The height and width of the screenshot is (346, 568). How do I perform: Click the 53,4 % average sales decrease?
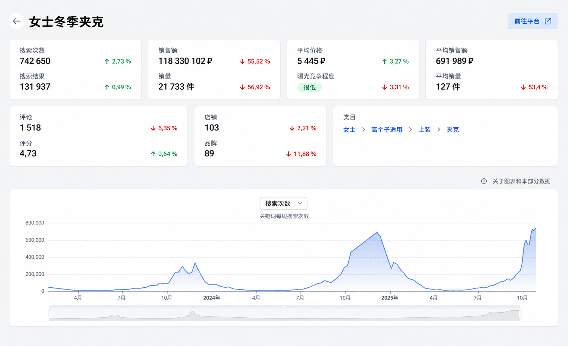pos(534,87)
